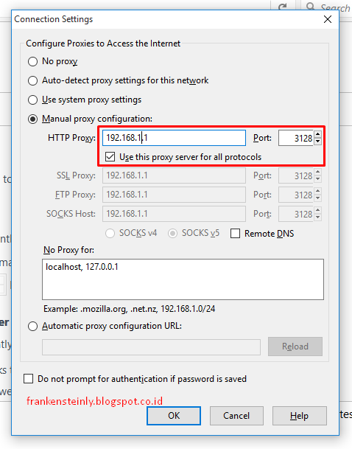This screenshot has height=449, width=352.
Task: Select Manual proxy configuration radio button
Action: pyautogui.click(x=32, y=119)
